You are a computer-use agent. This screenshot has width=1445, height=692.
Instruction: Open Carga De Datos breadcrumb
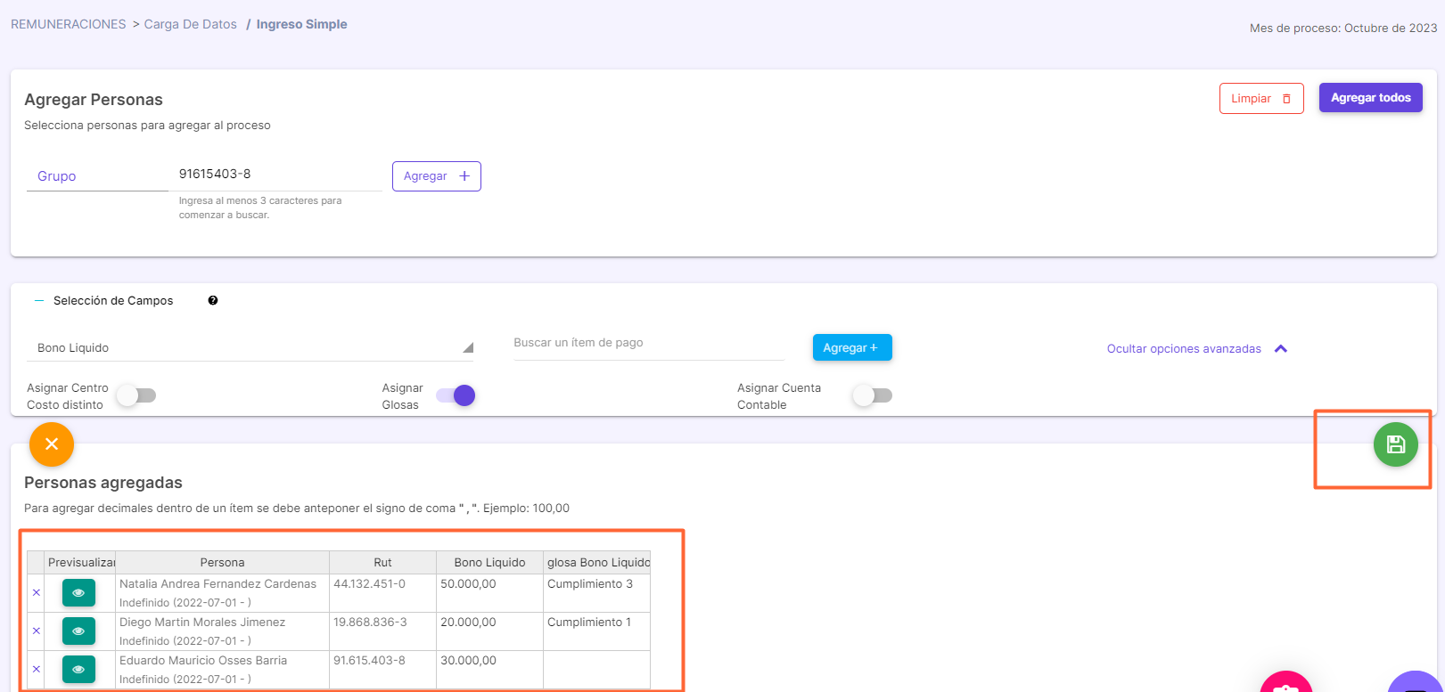[x=191, y=24]
